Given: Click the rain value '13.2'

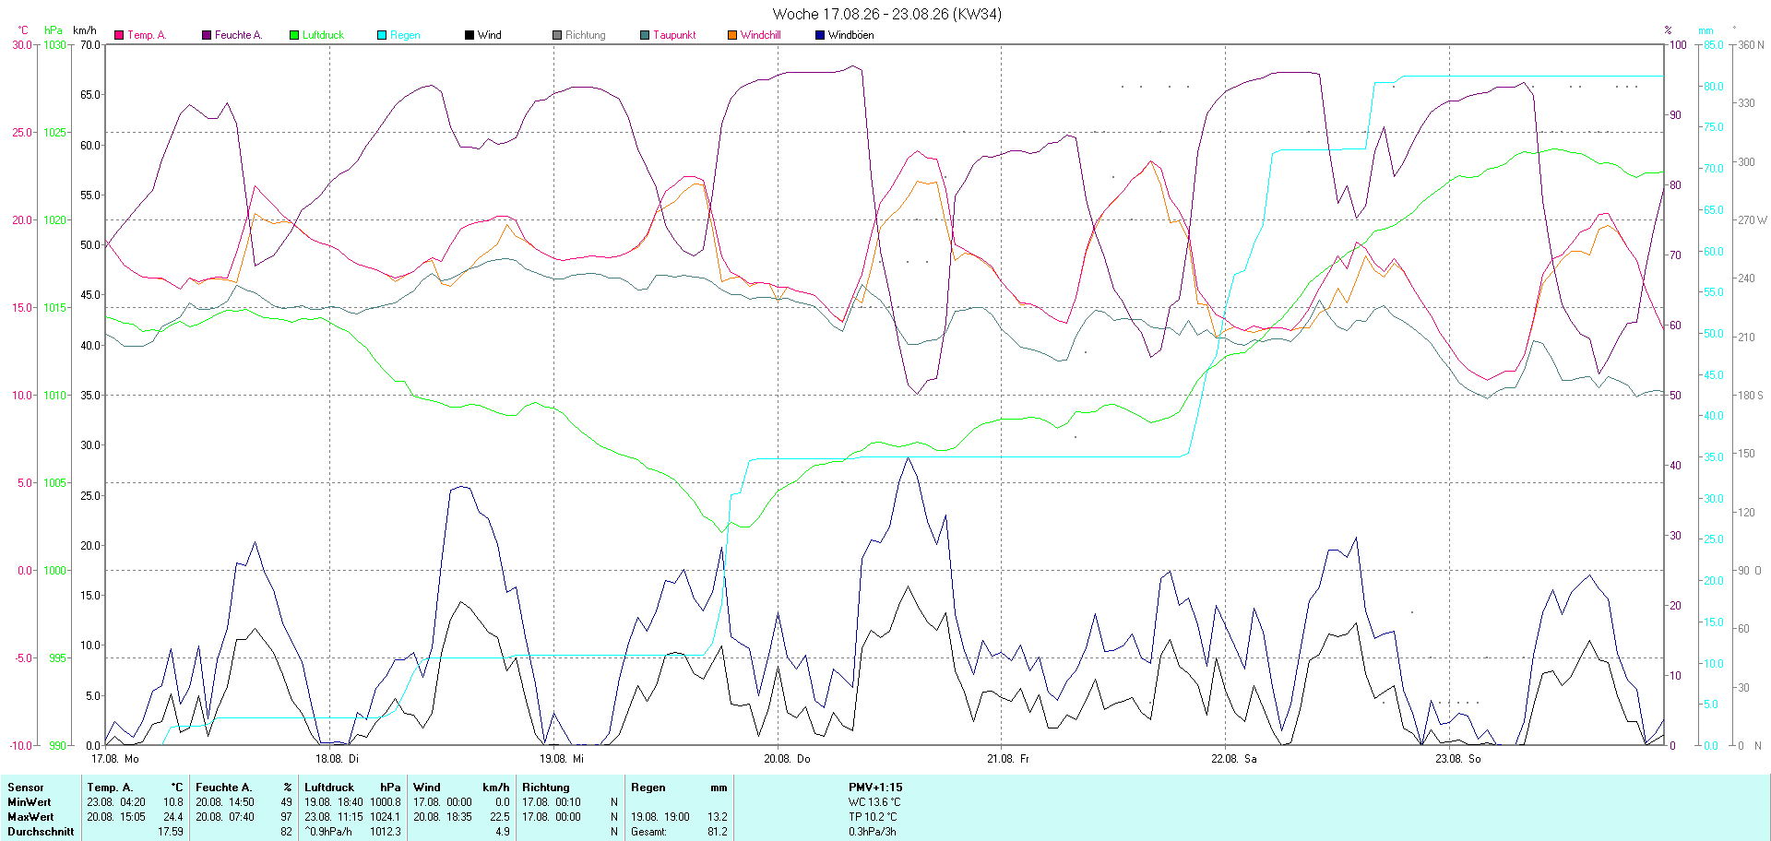Looking at the screenshot, I should [718, 817].
